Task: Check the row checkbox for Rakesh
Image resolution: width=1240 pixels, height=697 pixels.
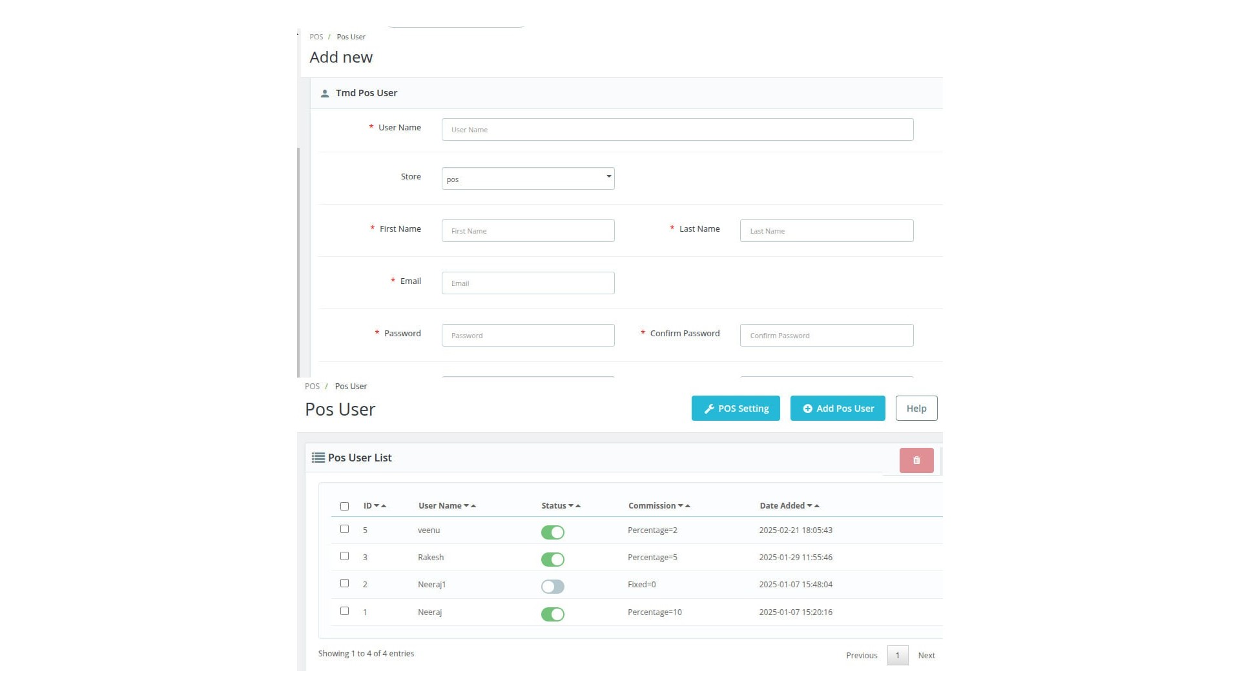Action: coord(344,556)
